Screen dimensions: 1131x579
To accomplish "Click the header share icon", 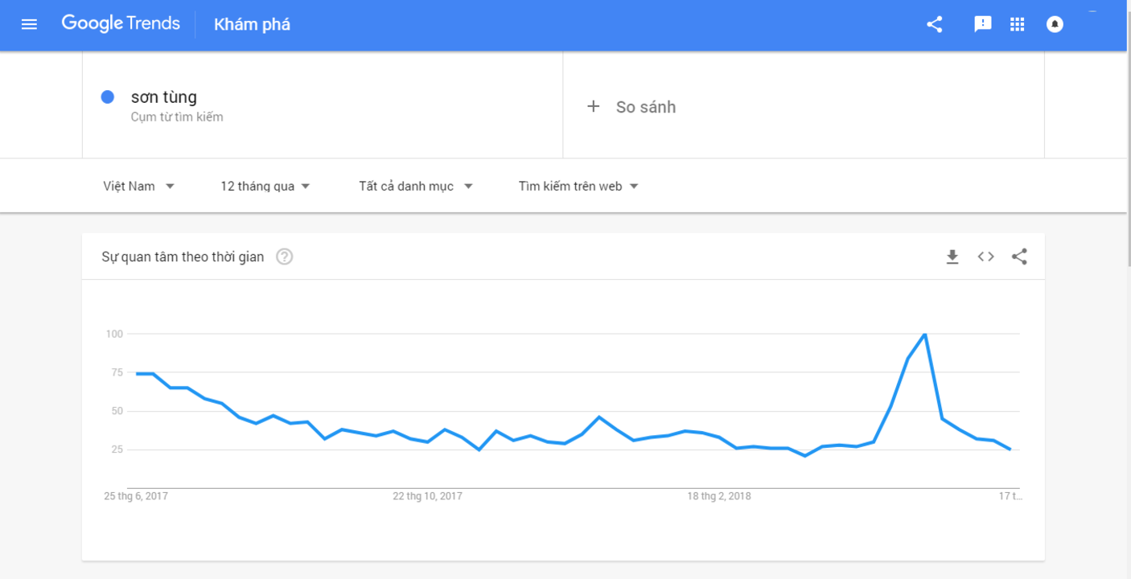I will coord(934,24).
